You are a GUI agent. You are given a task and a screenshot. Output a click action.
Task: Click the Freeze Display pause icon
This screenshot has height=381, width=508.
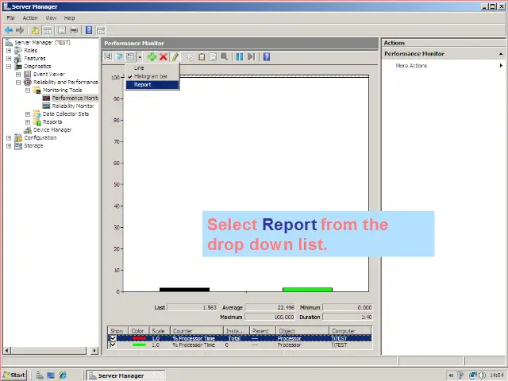(x=240, y=57)
